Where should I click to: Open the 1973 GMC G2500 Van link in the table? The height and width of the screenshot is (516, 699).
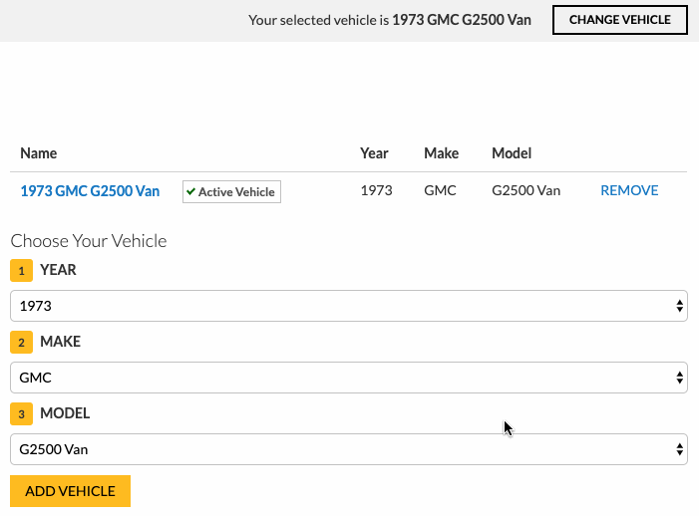point(90,191)
